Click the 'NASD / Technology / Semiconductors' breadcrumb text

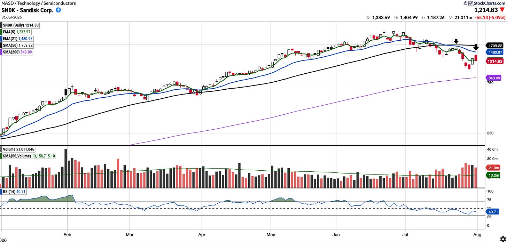point(38,3)
